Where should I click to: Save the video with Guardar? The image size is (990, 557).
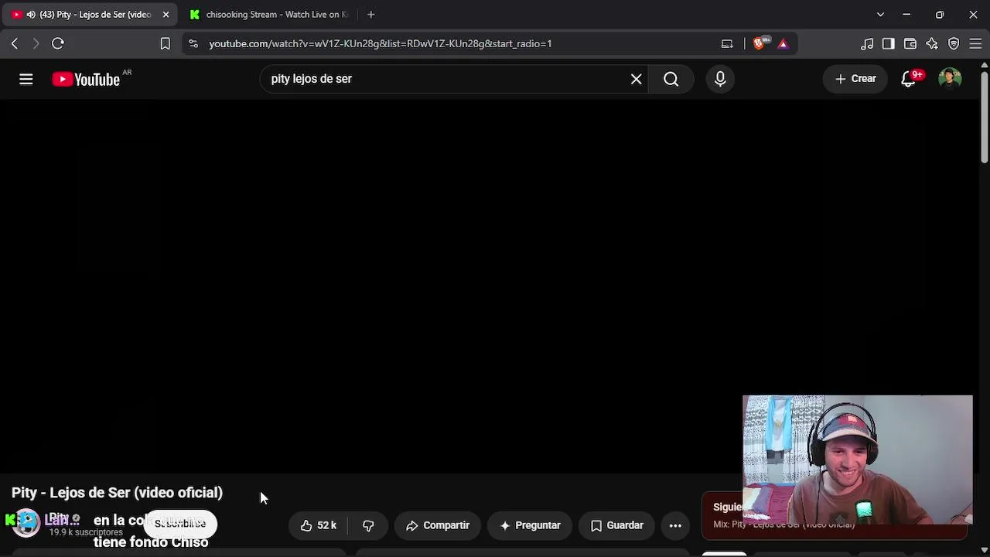(616, 525)
